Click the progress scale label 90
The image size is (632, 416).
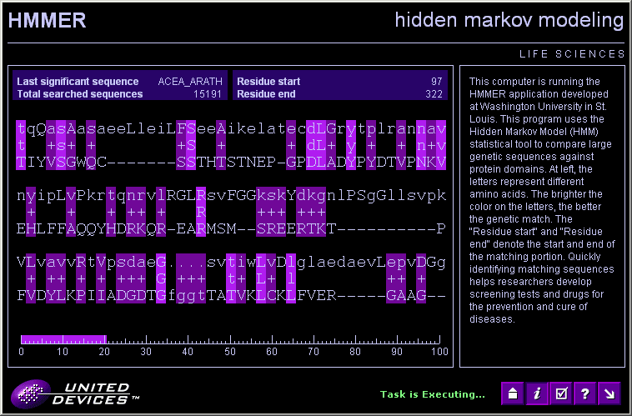click(397, 352)
